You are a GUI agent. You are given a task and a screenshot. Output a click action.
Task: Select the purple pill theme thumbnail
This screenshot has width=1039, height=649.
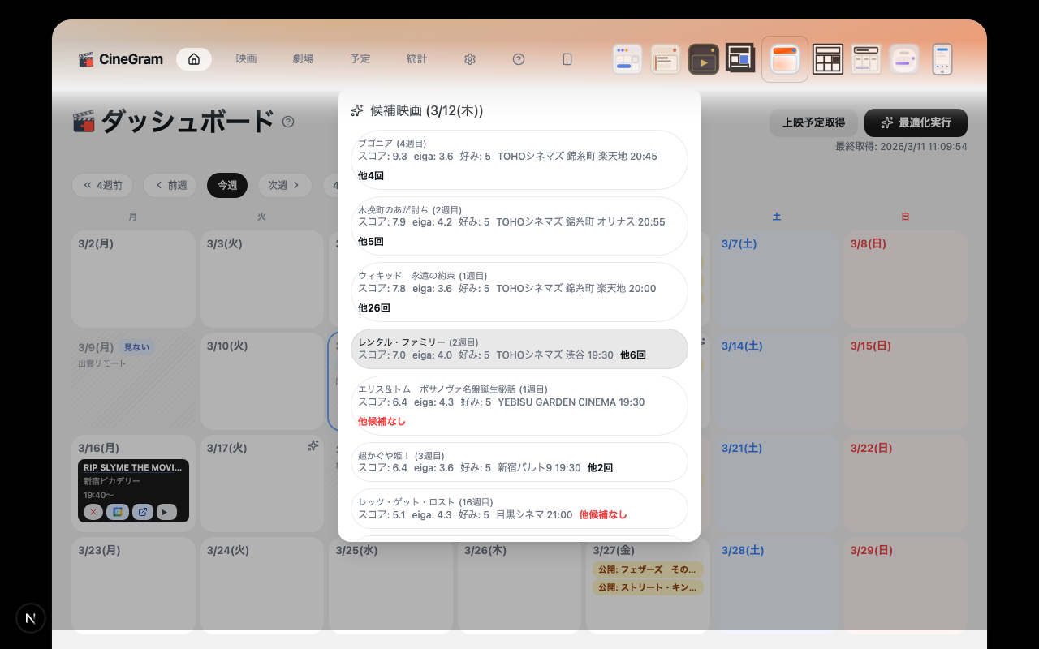(x=904, y=59)
